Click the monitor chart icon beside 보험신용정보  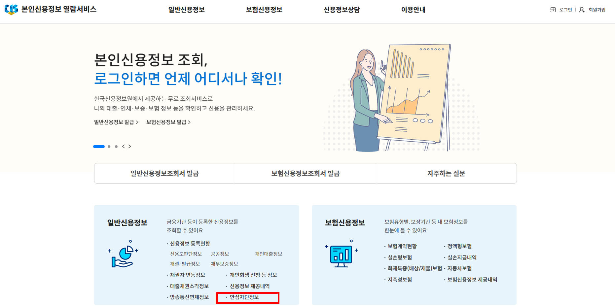tap(341, 255)
